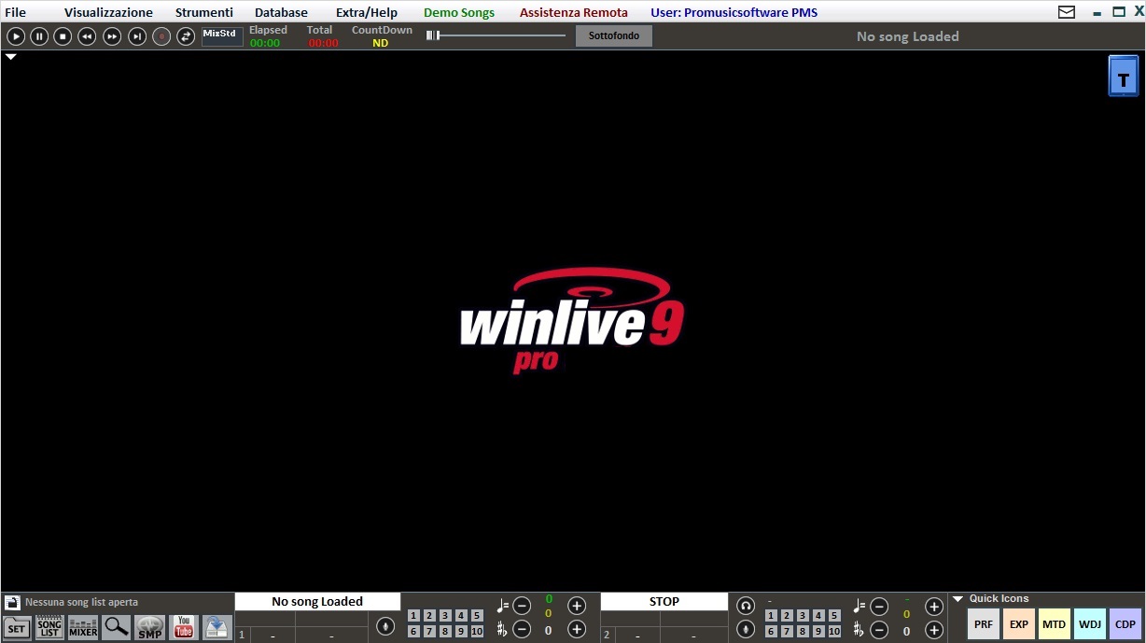The image size is (1146, 643).
Task: Decrease tempo with deck 2 minus button
Action: click(x=879, y=607)
